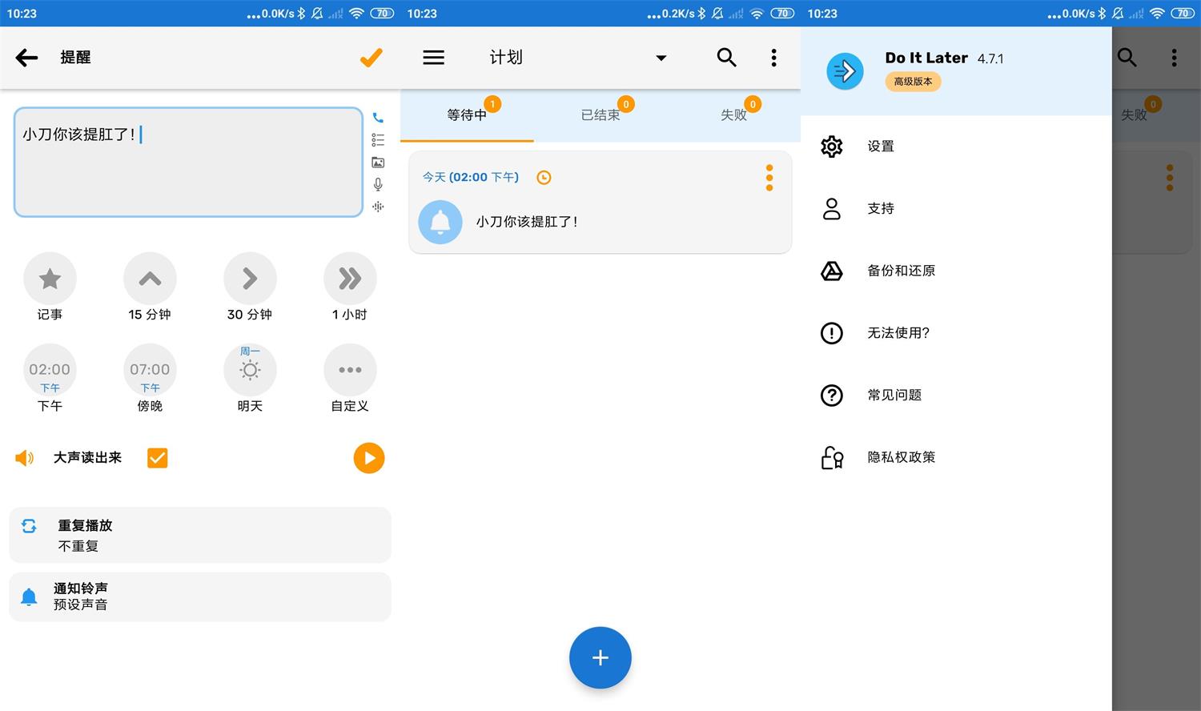
Task: Open 隐私权政策 (Privacy Policy)
Action: point(901,457)
